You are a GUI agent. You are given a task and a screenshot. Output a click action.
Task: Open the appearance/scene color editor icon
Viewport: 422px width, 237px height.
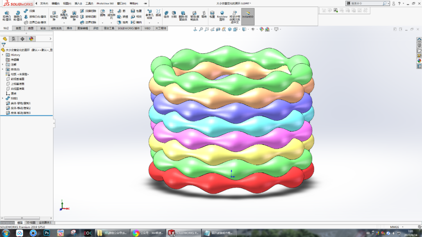261,29
